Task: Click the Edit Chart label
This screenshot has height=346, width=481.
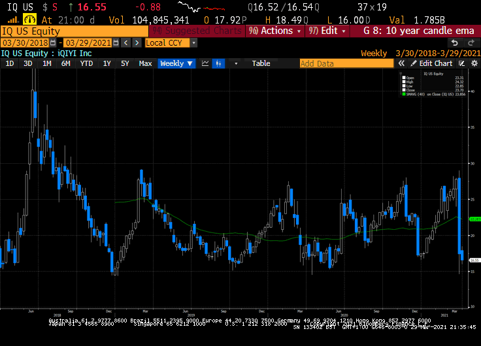Action: [x=436, y=63]
